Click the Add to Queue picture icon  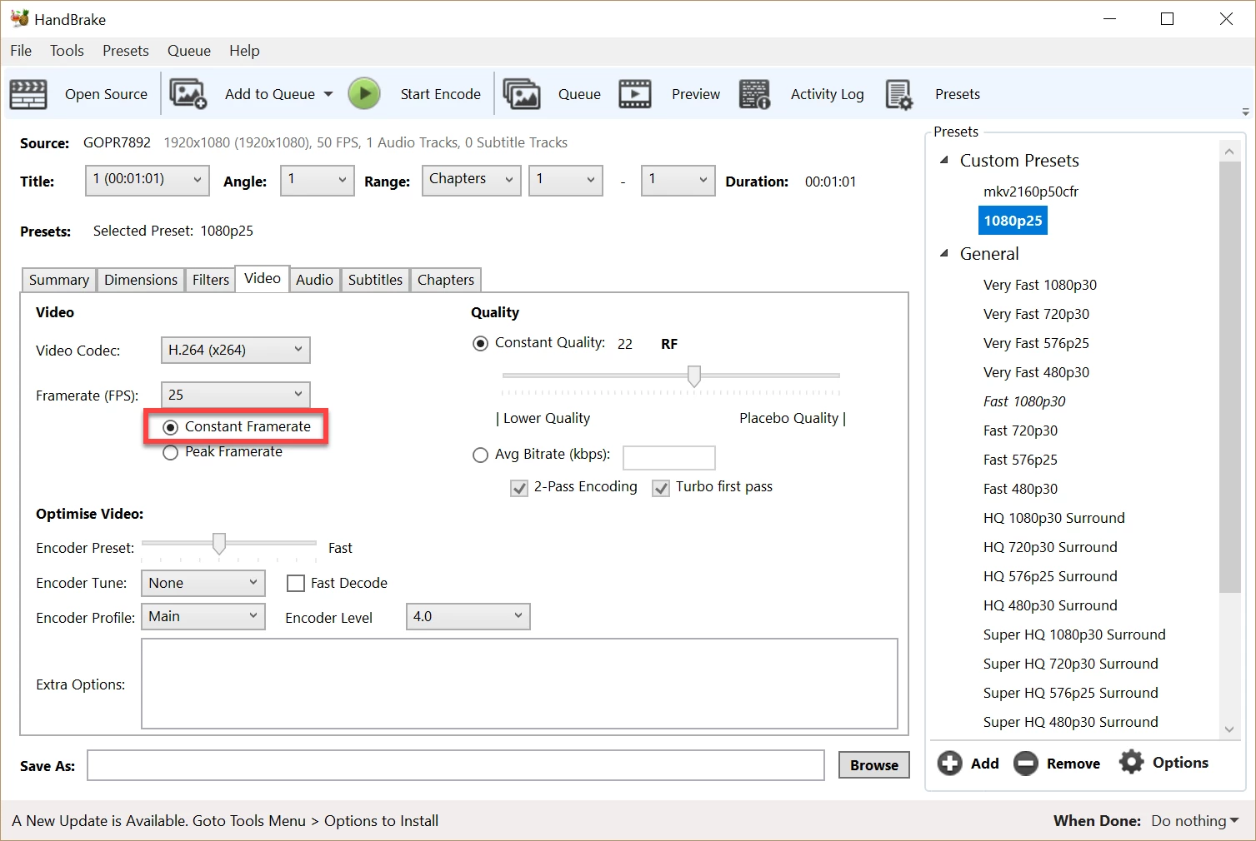(x=188, y=94)
